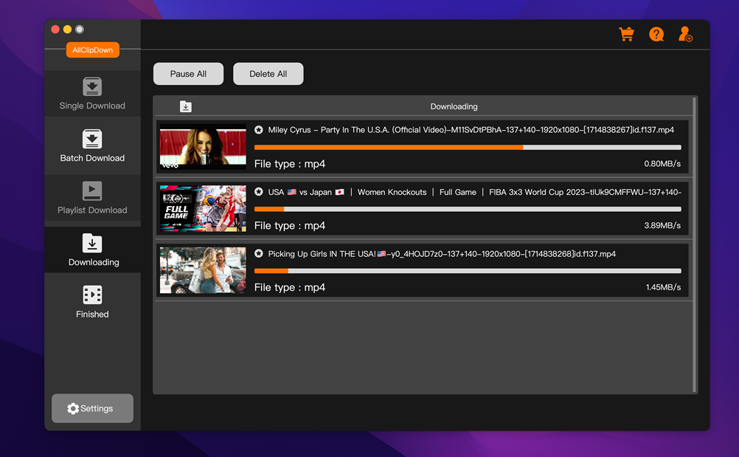Switch to Batch Download tab
739x457 pixels.
click(x=92, y=145)
